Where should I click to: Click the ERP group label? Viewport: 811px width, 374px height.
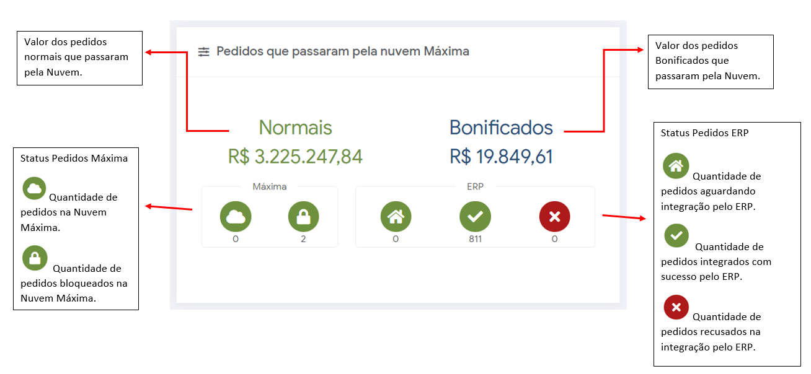(x=475, y=186)
